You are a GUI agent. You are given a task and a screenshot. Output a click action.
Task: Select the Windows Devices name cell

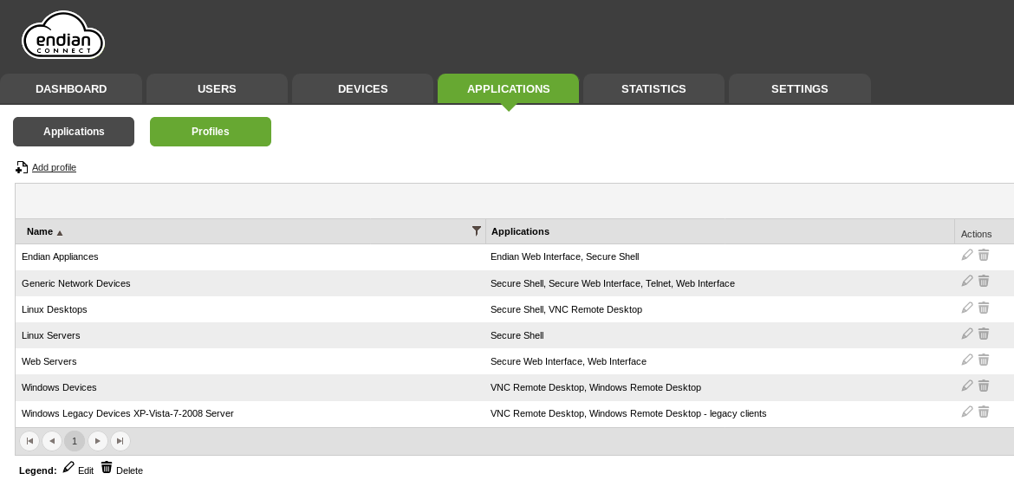click(x=250, y=387)
